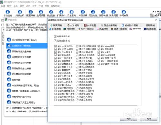Click the 日志查询 log query icon

pos(71,12)
